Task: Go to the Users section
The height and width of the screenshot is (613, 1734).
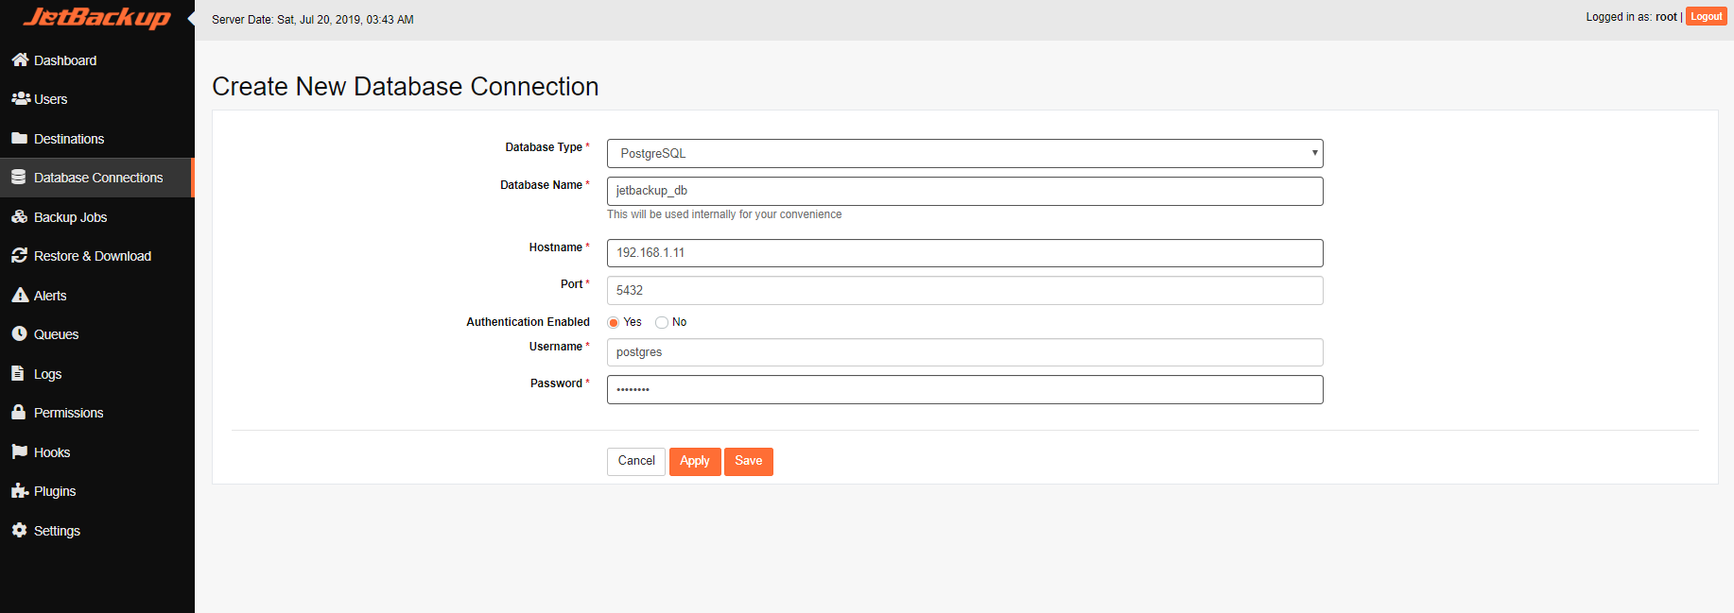Action: point(97,98)
